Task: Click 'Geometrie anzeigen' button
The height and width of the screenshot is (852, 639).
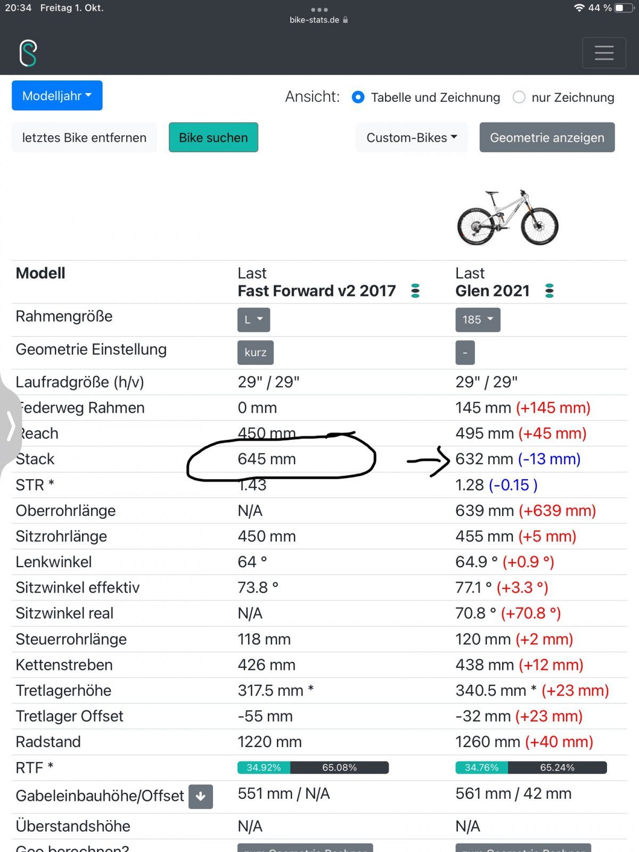Action: tap(547, 137)
